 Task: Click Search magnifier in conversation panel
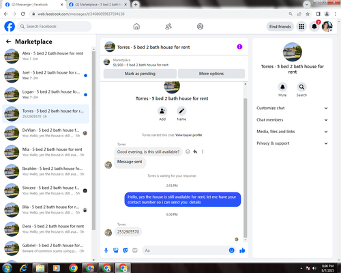301,87
